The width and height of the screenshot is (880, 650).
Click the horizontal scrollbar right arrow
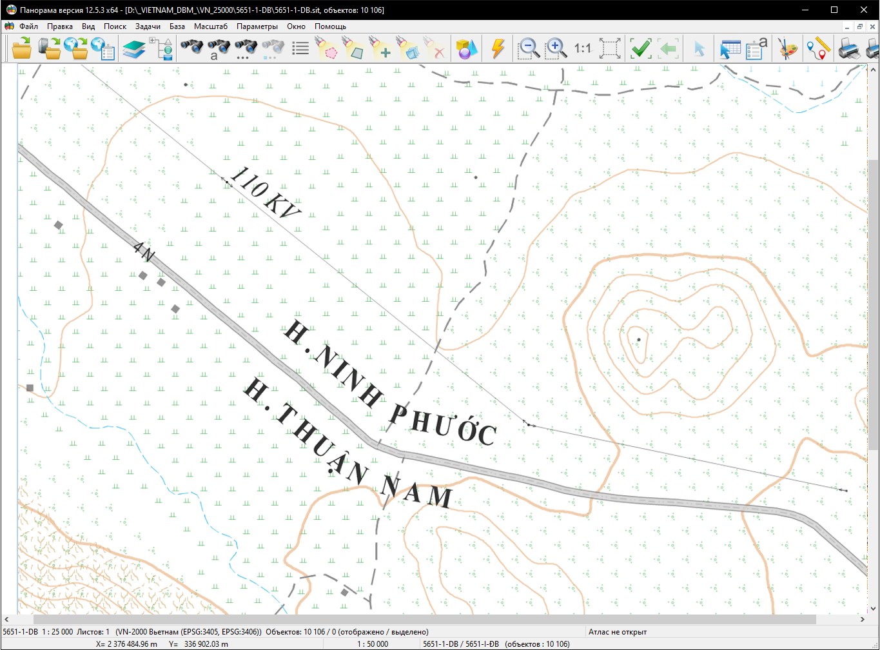point(863,620)
